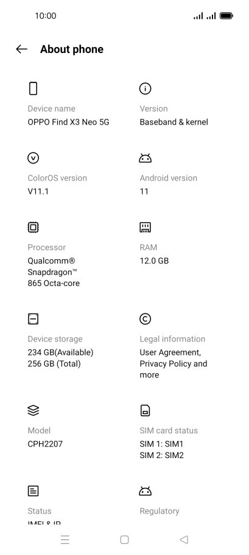Screen dimensions: 249x555
Task: Tap the copyright icon above Legal information
Action: pyautogui.click(x=145, y=319)
